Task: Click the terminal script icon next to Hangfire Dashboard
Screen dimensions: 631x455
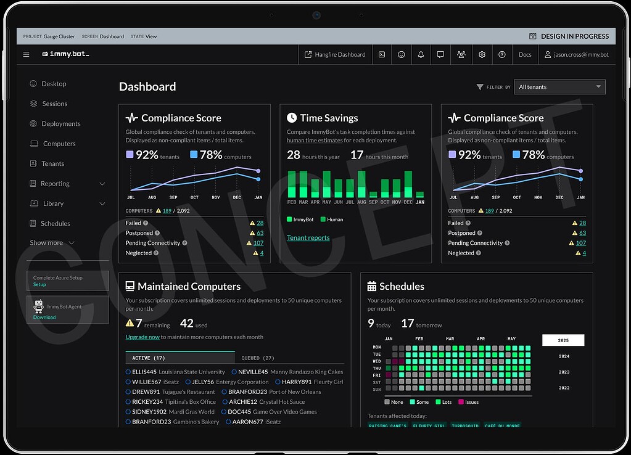Action: tap(382, 54)
